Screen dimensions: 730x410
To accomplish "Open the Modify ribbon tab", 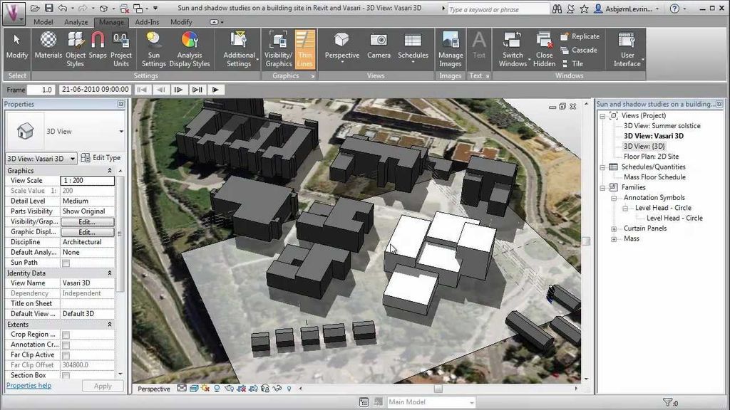I will pos(181,22).
